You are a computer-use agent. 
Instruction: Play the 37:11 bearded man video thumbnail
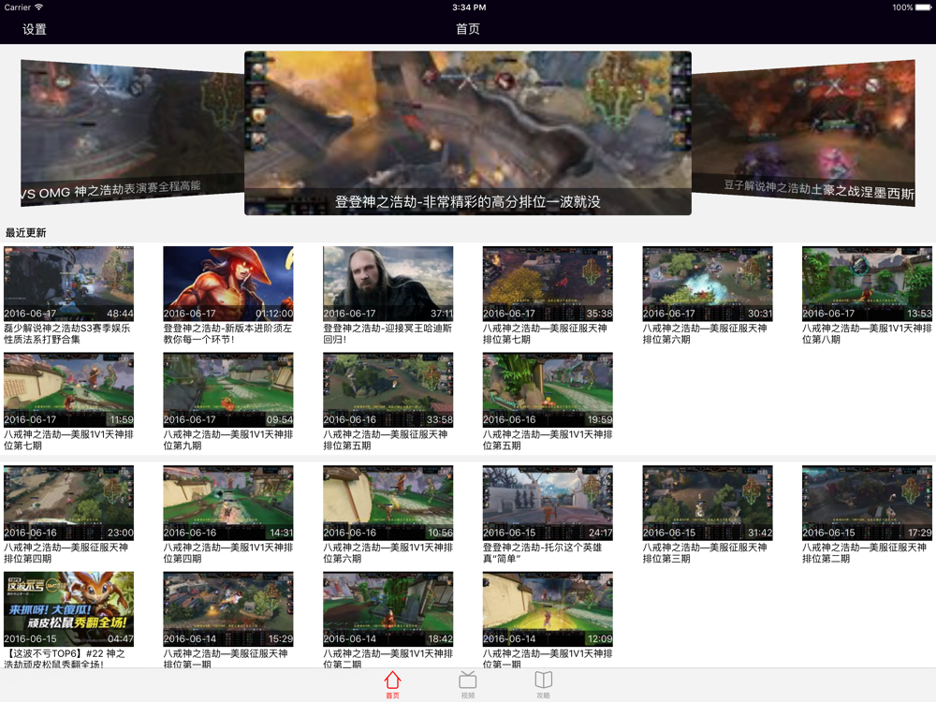click(x=388, y=284)
